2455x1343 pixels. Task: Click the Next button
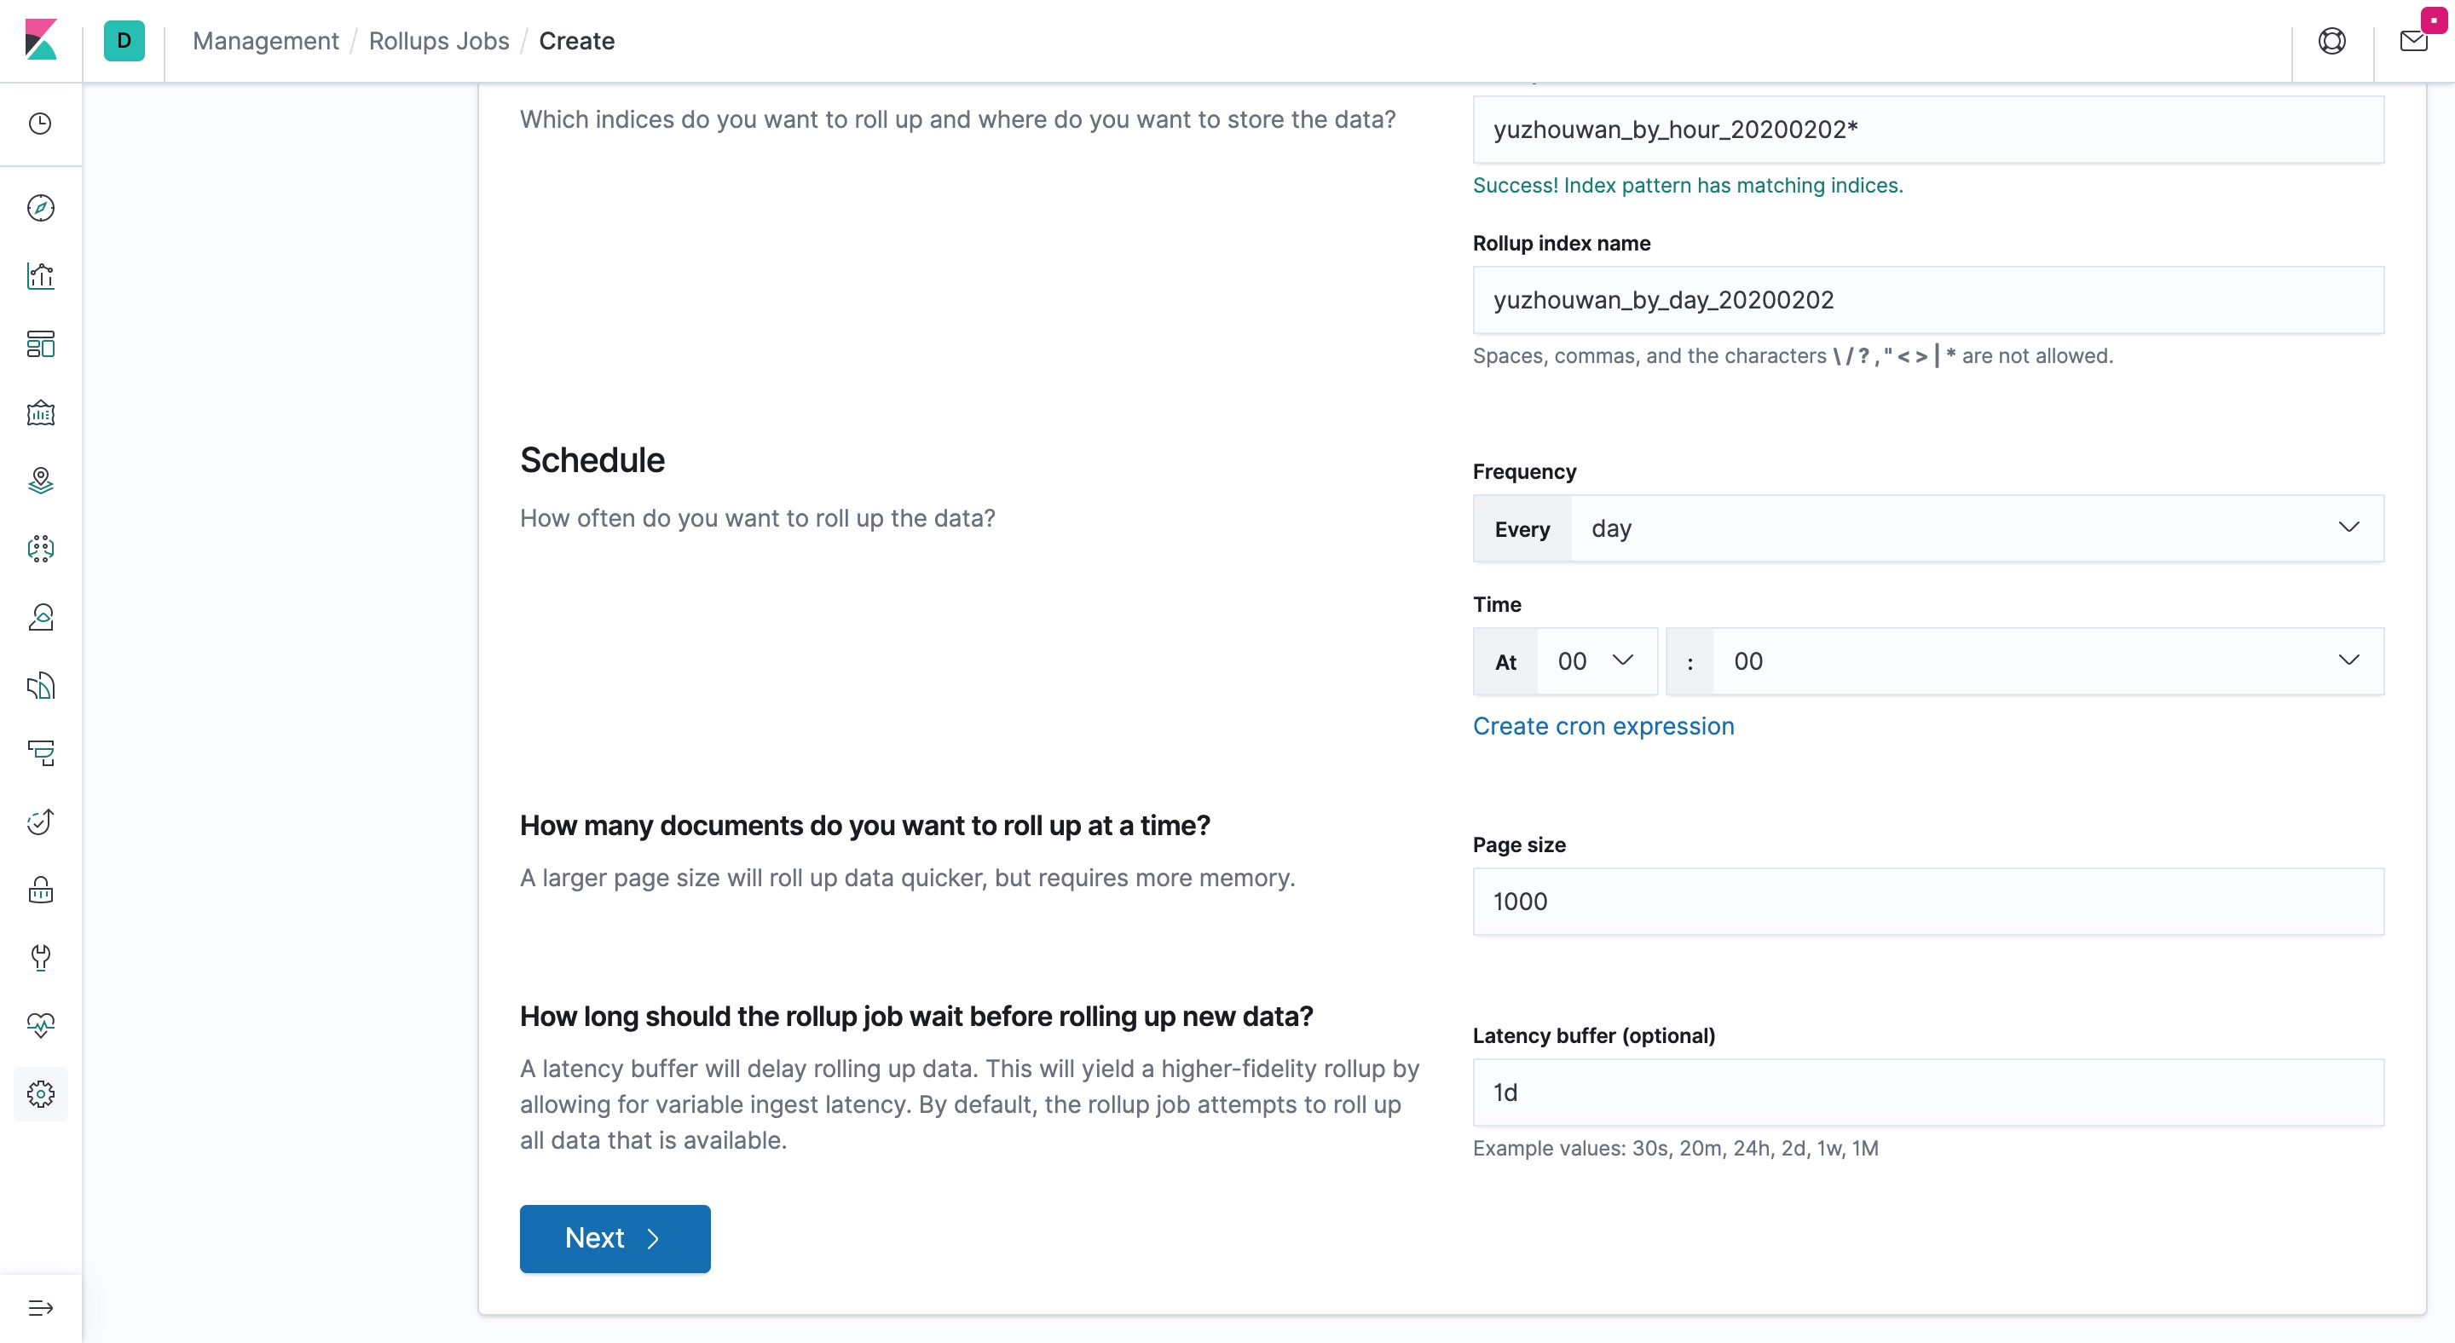pyautogui.click(x=615, y=1238)
